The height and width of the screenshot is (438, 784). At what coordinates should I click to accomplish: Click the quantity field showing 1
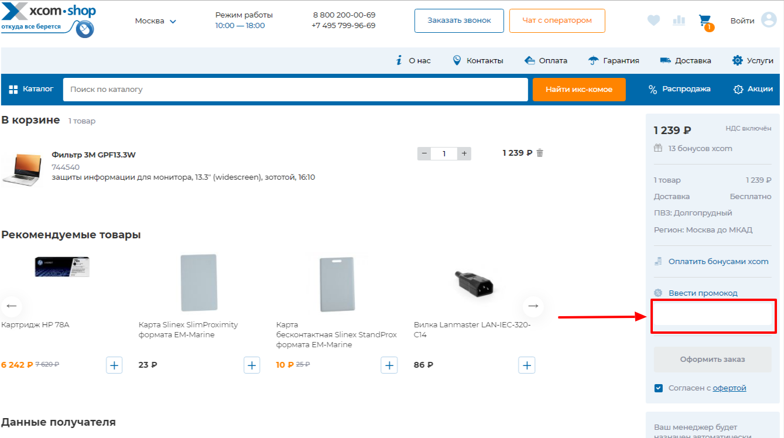[444, 153]
